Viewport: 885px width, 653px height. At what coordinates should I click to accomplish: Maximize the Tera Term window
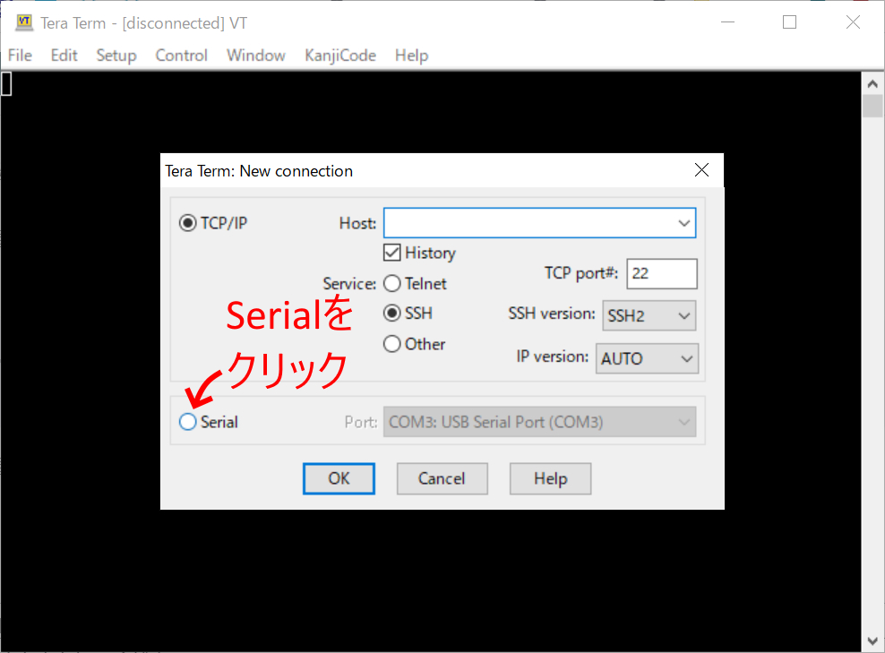[x=790, y=22]
